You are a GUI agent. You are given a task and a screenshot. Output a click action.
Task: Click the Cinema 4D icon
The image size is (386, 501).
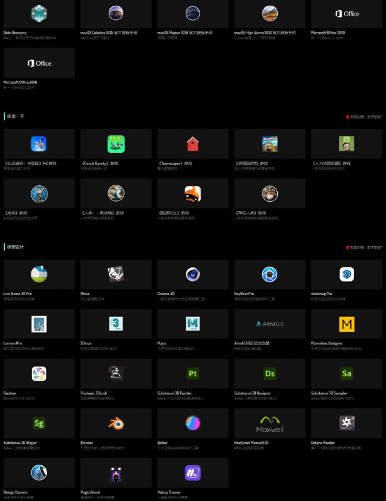click(x=193, y=274)
